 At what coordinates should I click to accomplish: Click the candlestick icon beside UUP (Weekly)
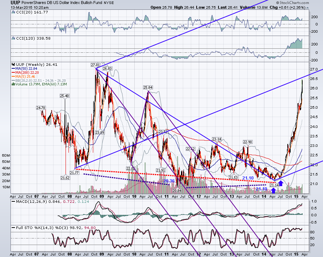[13, 64]
